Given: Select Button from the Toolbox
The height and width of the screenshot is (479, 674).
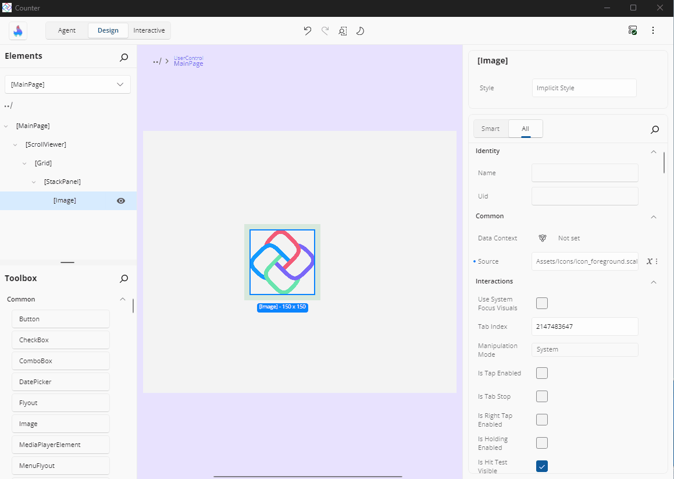Looking at the screenshot, I should 60,319.
